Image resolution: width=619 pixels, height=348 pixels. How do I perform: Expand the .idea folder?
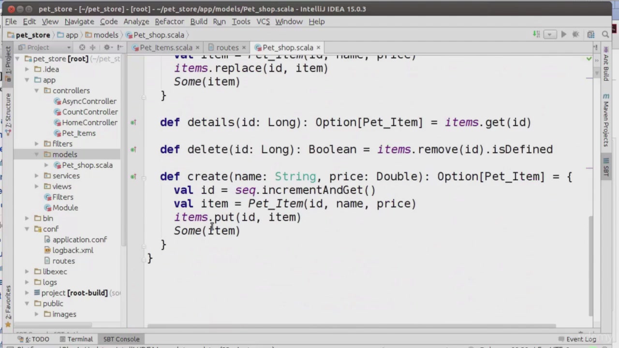pyautogui.click(x=27, y=69)
